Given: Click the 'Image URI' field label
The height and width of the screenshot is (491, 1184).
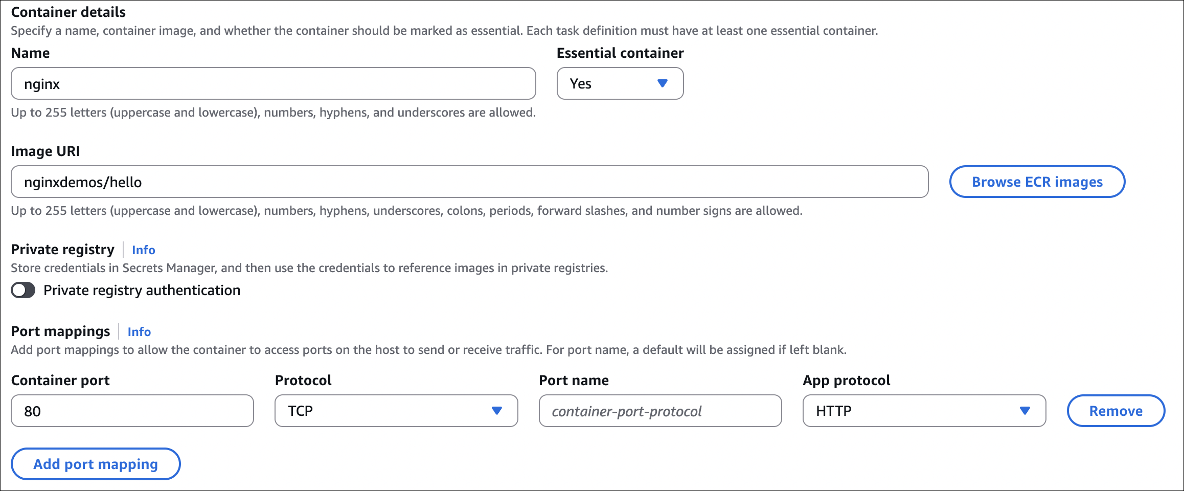Looking at the screenshot, I should point(45,151).
